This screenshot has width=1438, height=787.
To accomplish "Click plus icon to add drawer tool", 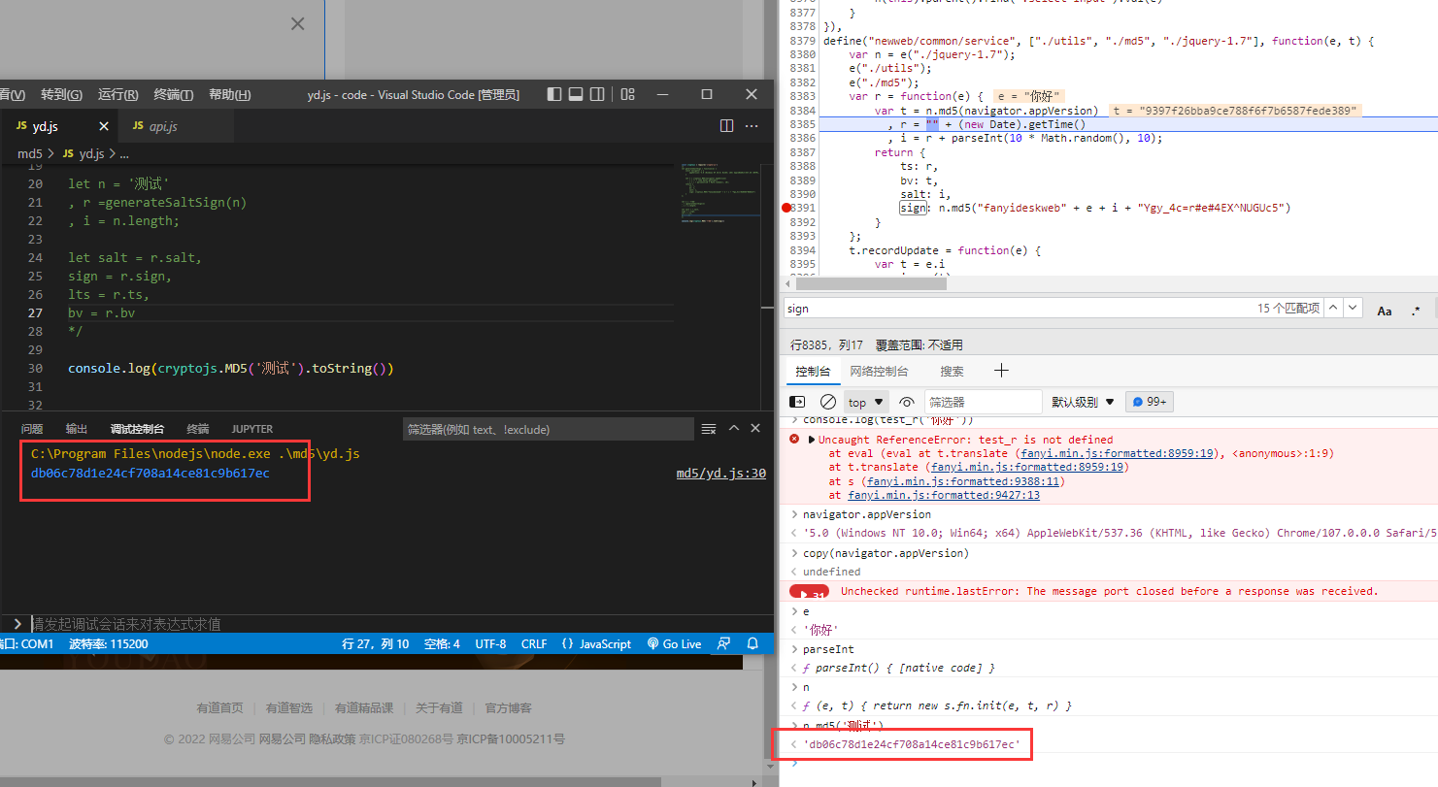I will point(1002,371).
